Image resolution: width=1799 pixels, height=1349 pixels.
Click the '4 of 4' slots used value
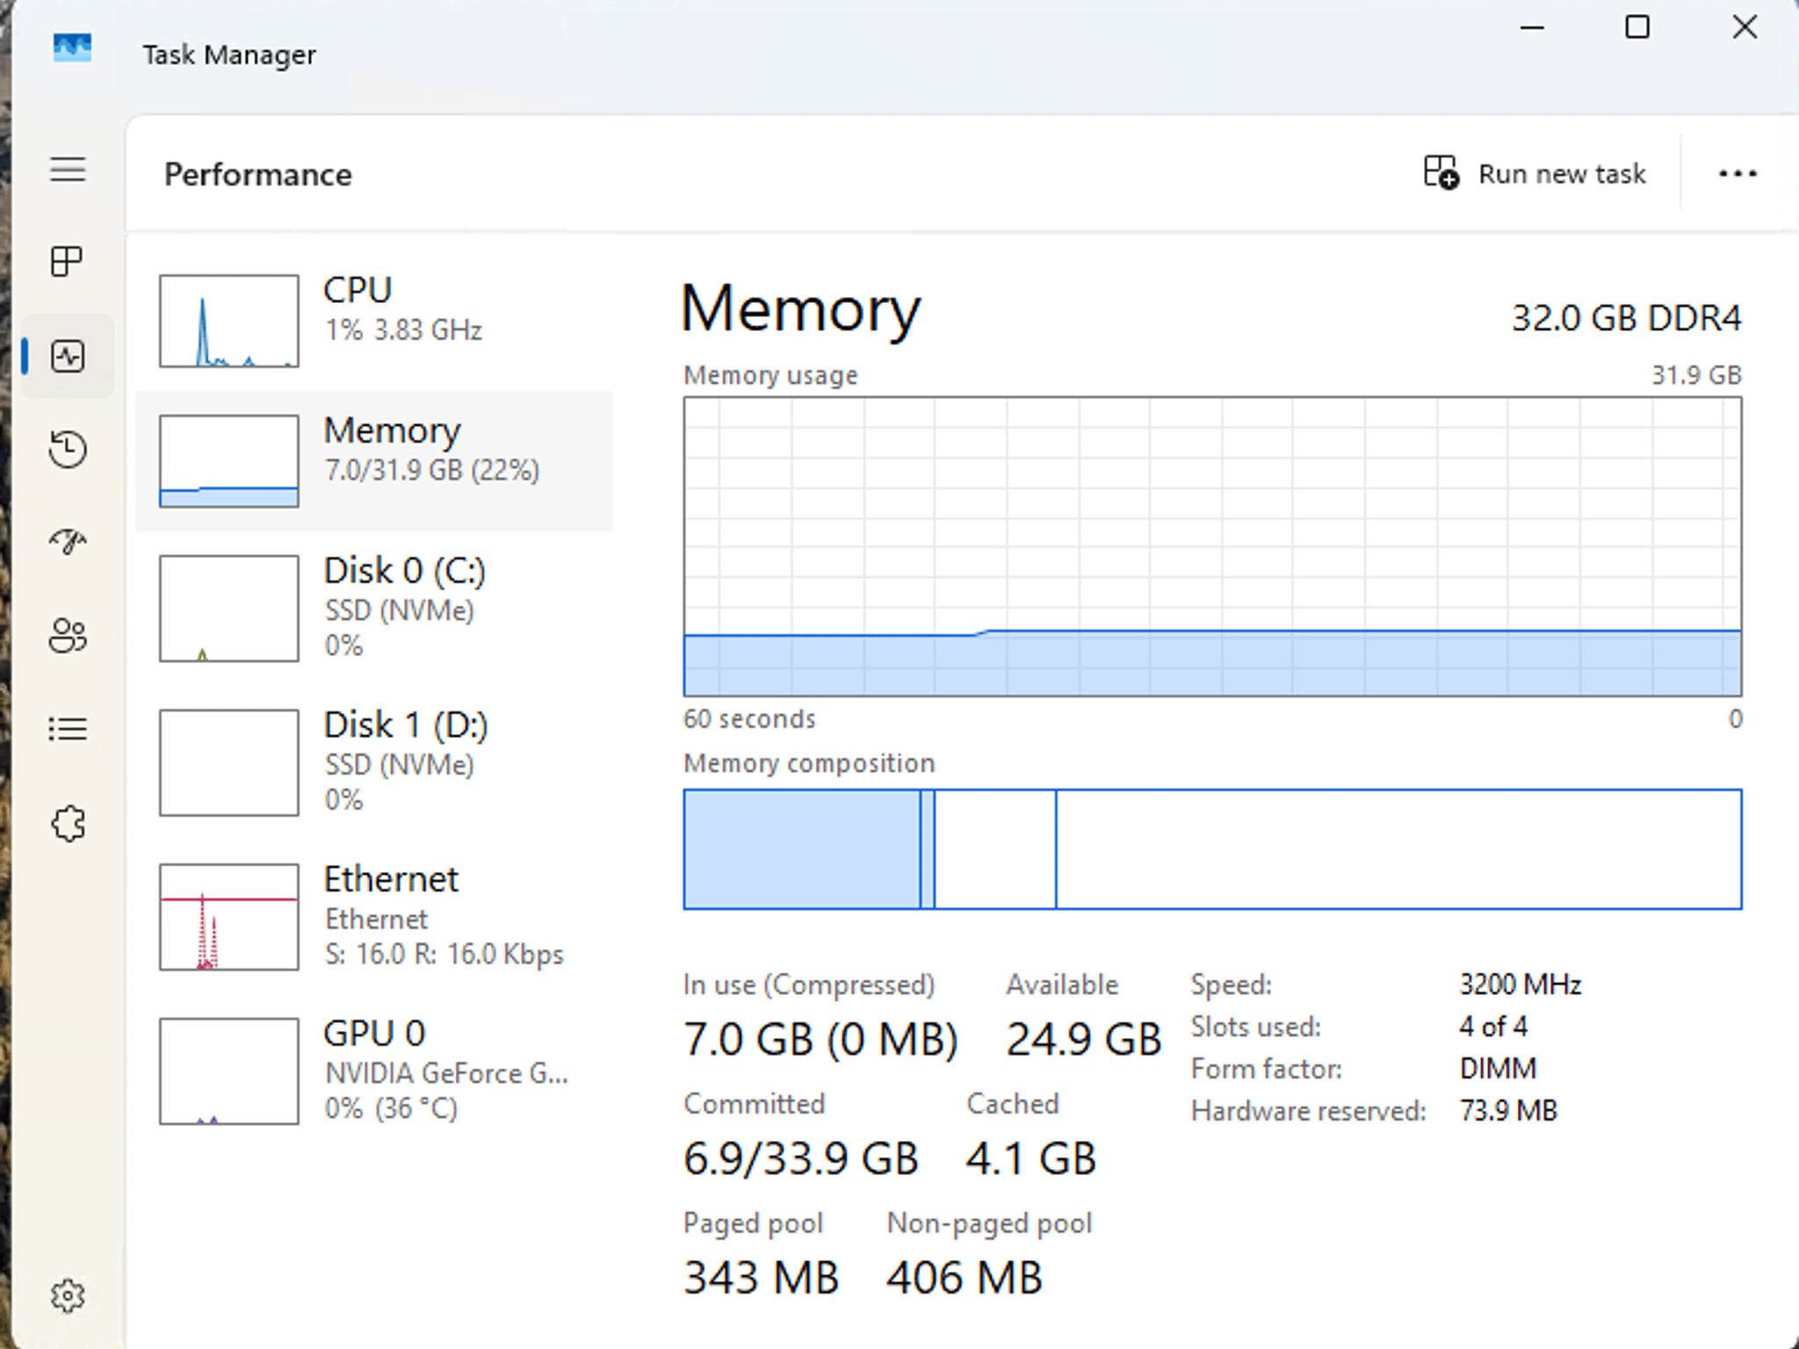coord(1493,1027)
